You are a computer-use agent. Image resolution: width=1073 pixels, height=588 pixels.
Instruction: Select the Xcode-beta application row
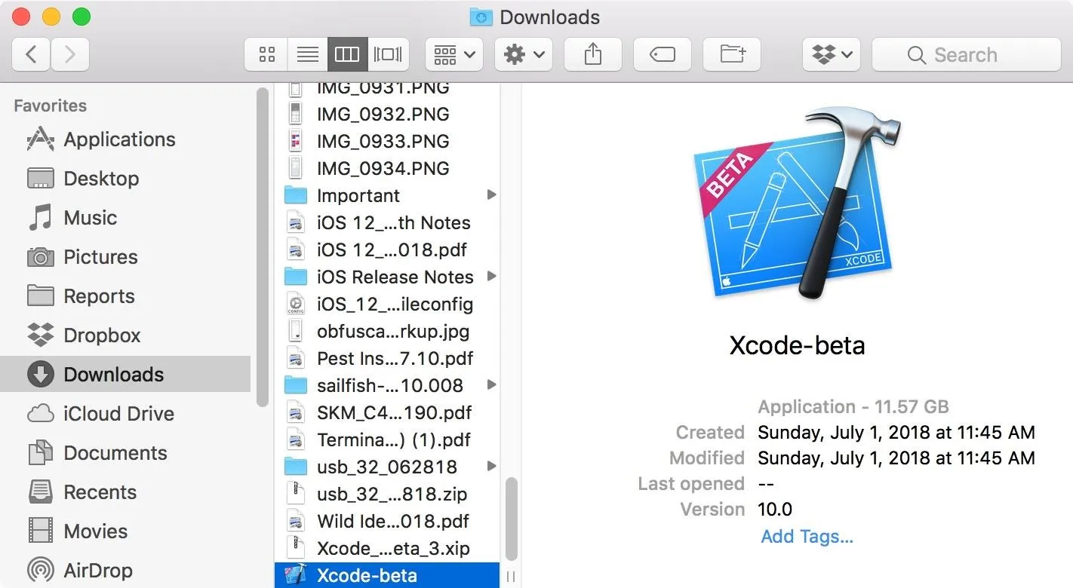point(387,575)
